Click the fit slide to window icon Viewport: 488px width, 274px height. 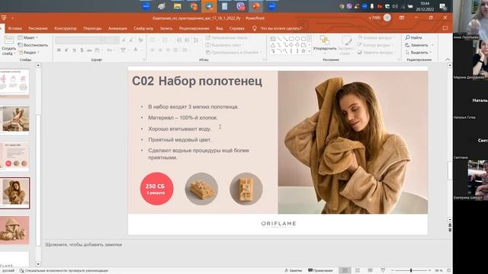449,271
